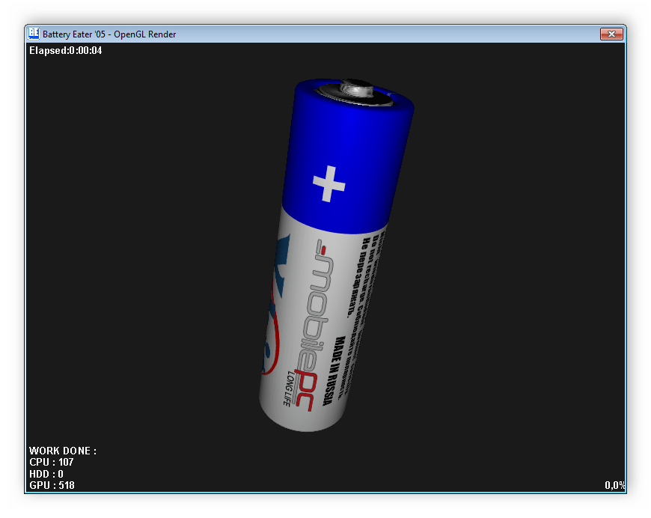Click the Elapsed time counter
Viewport: 651px width, 518px height.
point(65,51)
